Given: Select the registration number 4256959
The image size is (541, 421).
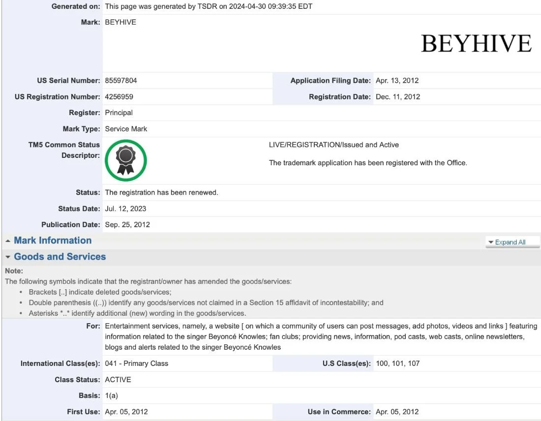Looking at the screenshot, I should 119,97.
